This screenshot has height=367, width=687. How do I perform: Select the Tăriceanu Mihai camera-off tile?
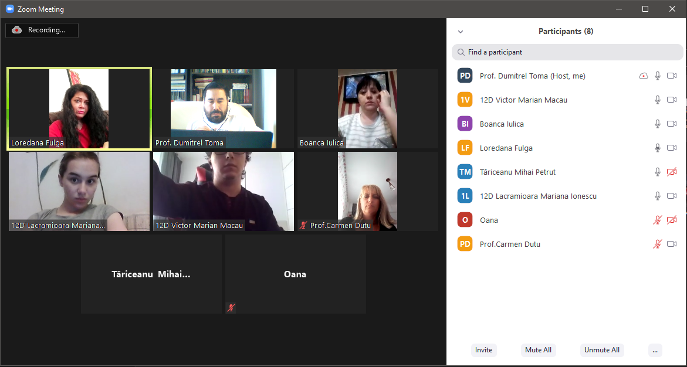pyautogui.click(x=151, y=274)
